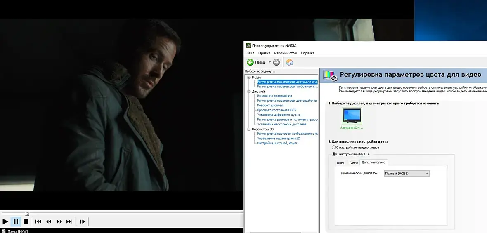Switch to the Цвет tab
The width and height of the screenshot is (487, 233).
coord(341,162)
